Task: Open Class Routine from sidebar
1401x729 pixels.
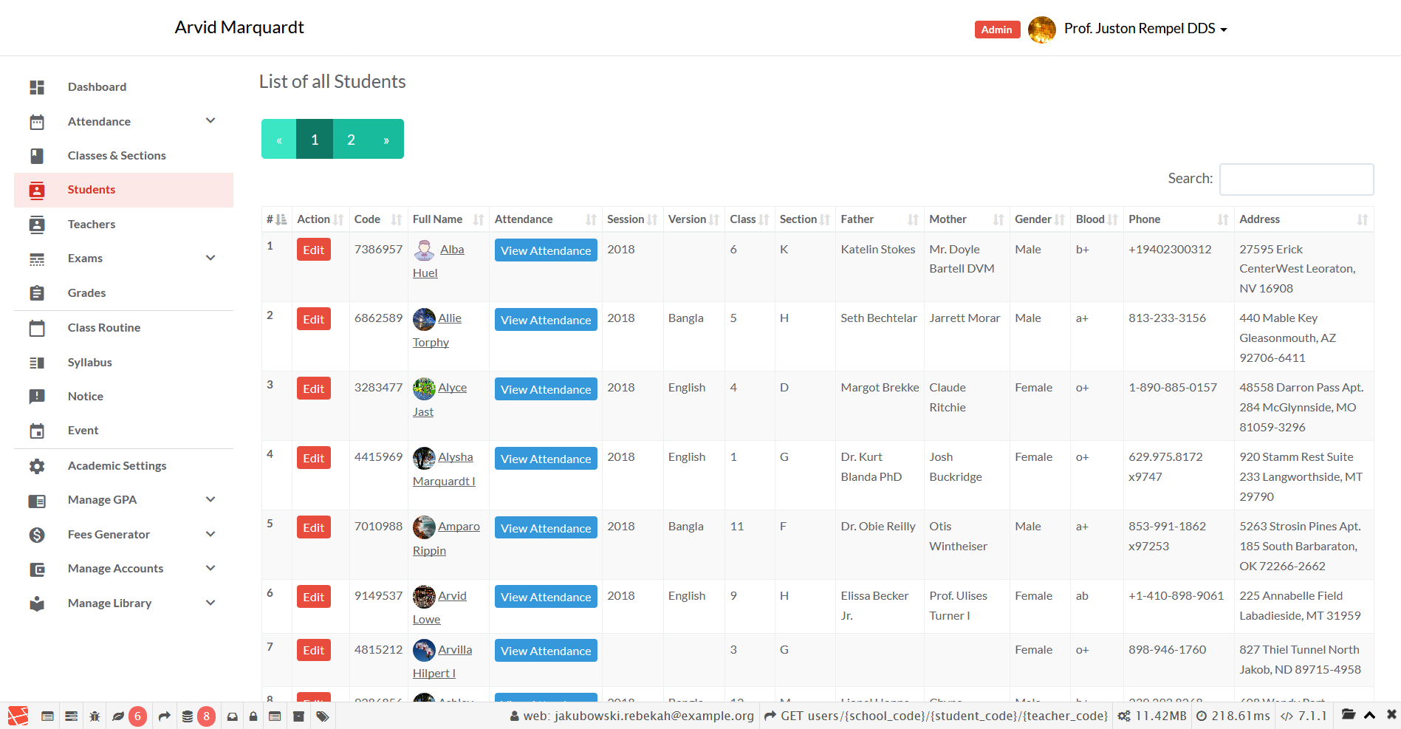Action: coord(104,328)
